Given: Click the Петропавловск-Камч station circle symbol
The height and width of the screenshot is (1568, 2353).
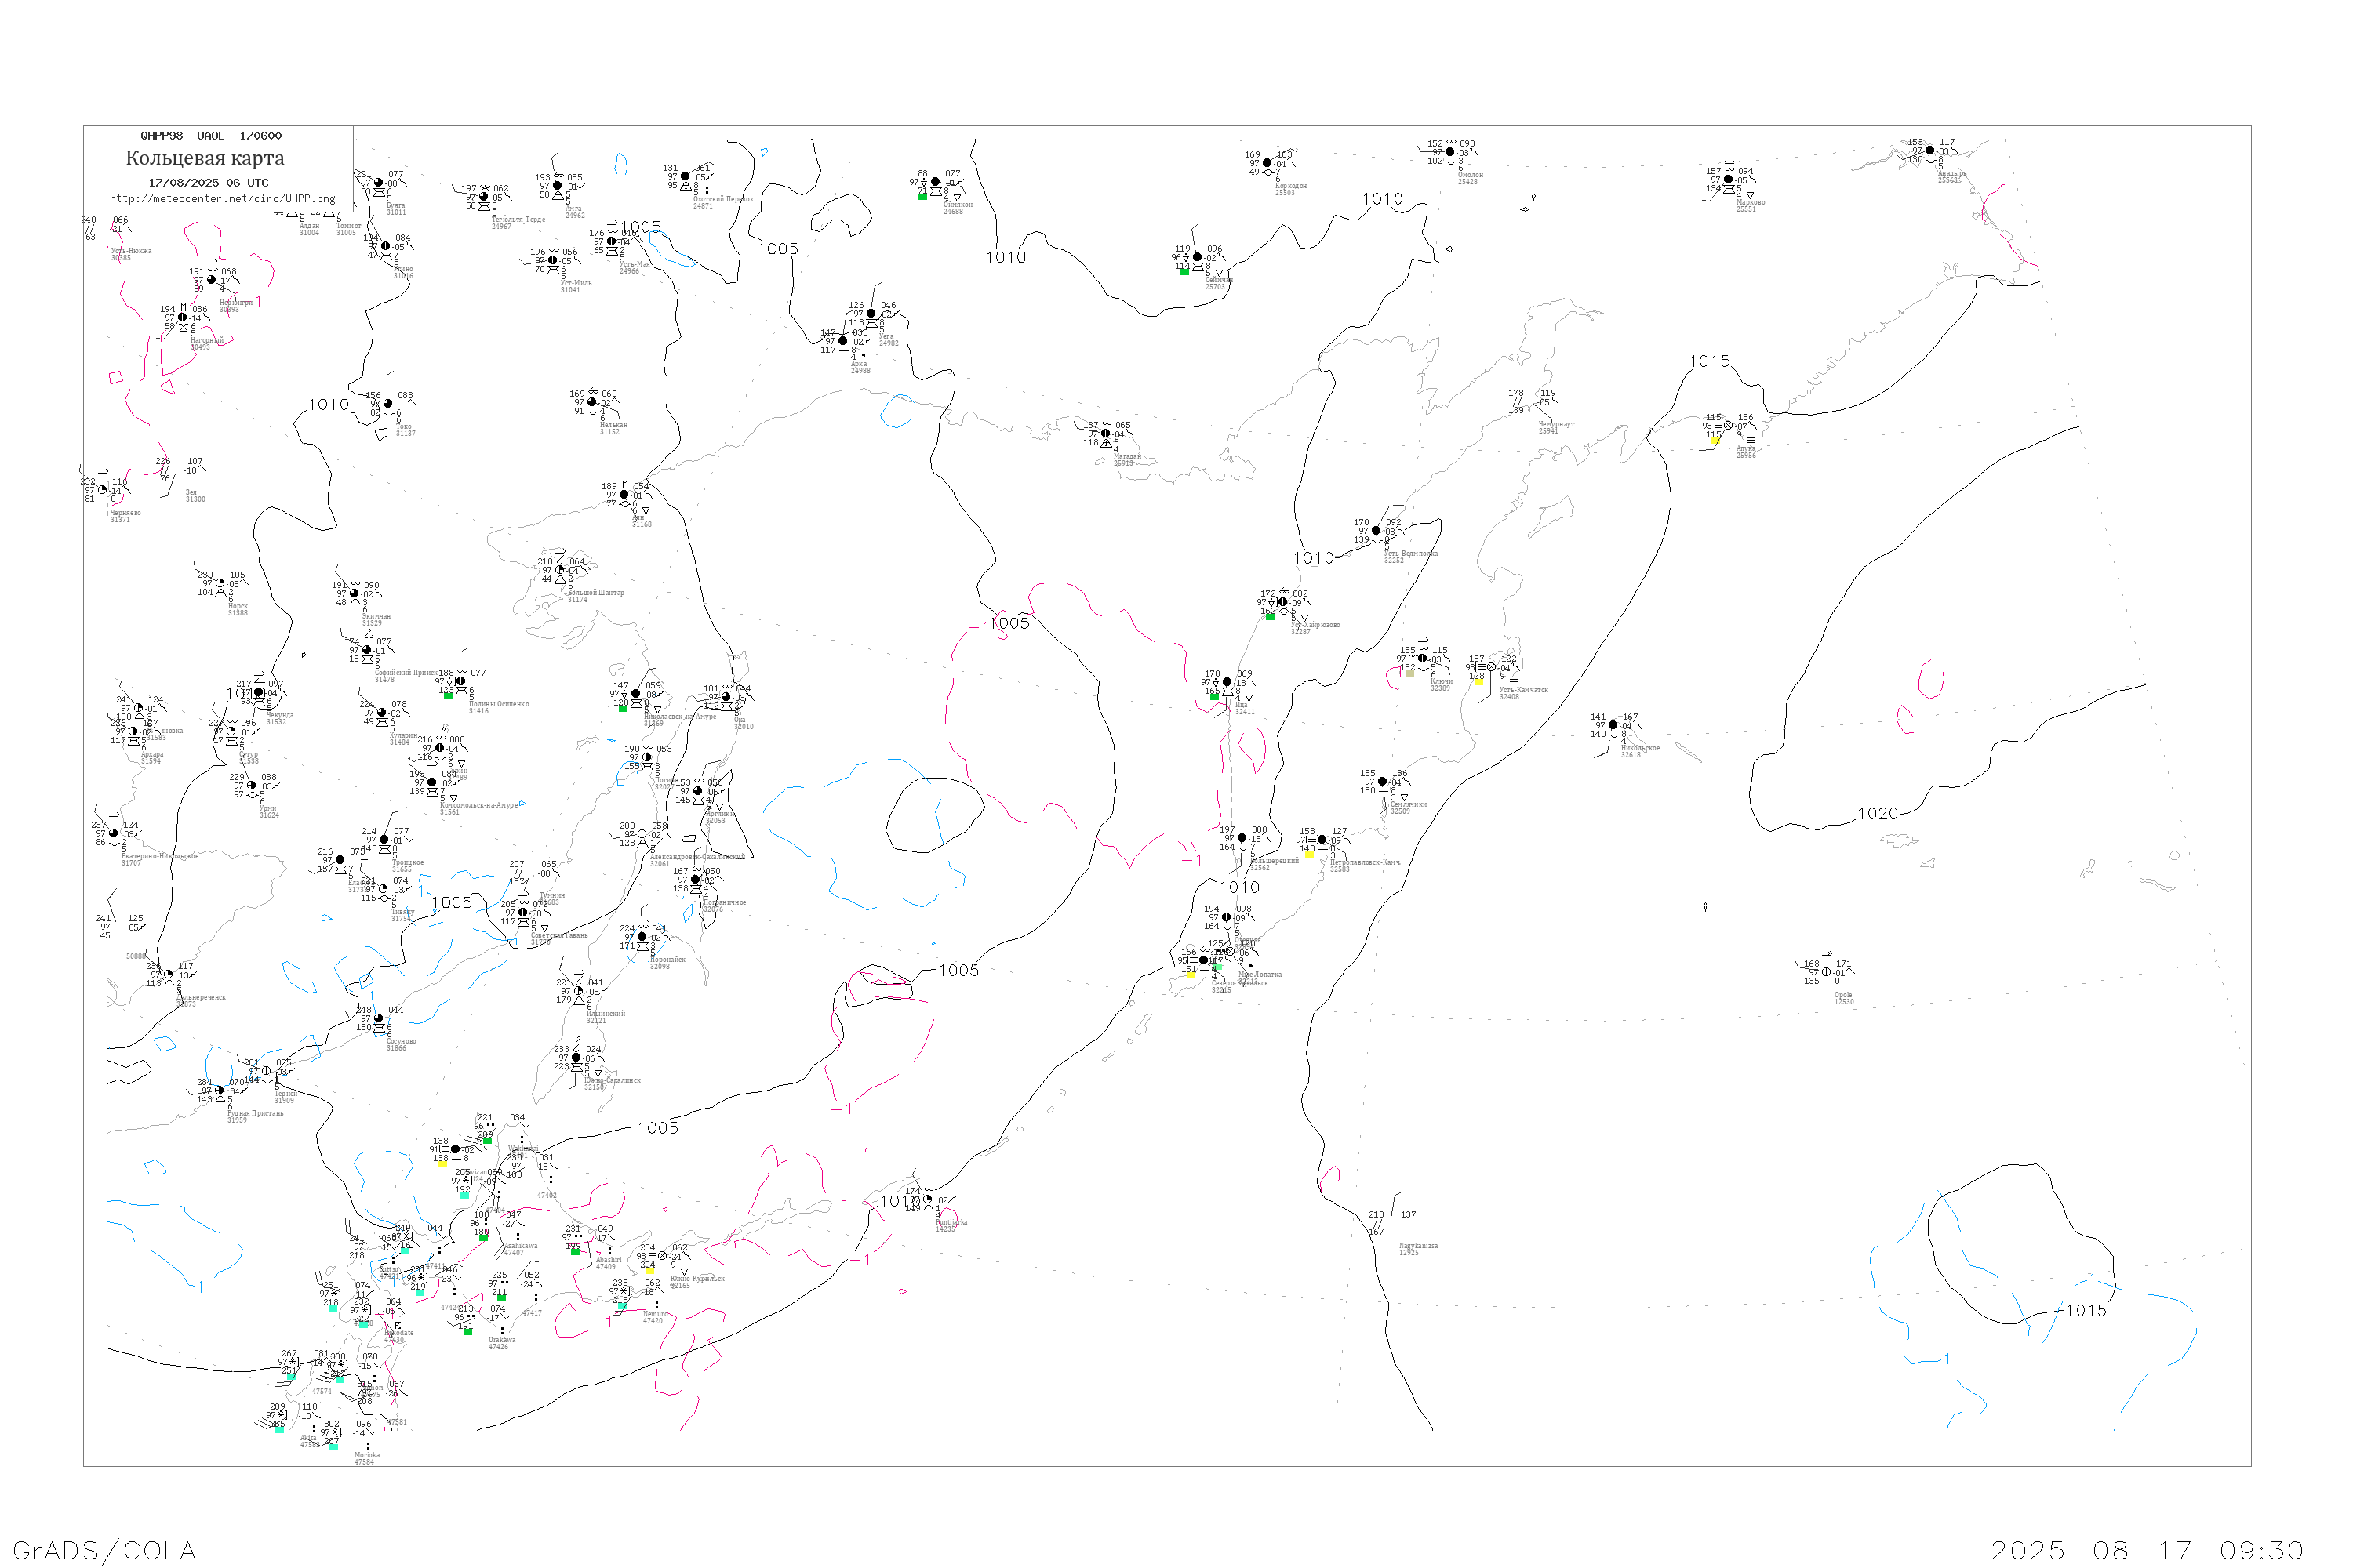Looking at the screenshot, I should (1322, 840).
